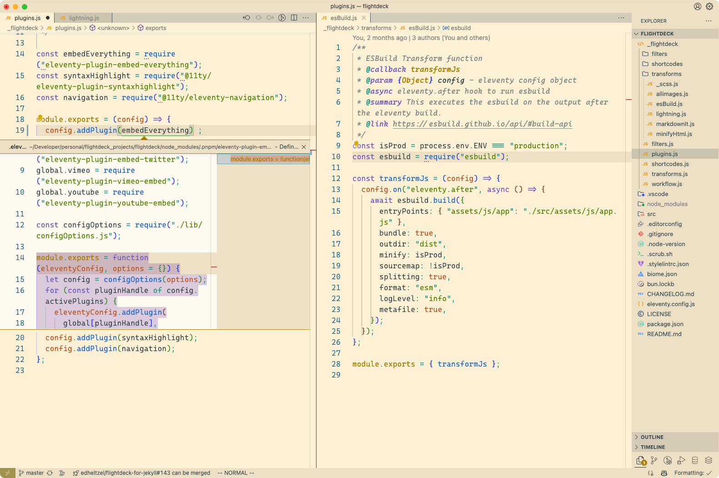Open the master branch selector
The width and height of the screenshot is (719, 478).
click(x=31, y=473)
